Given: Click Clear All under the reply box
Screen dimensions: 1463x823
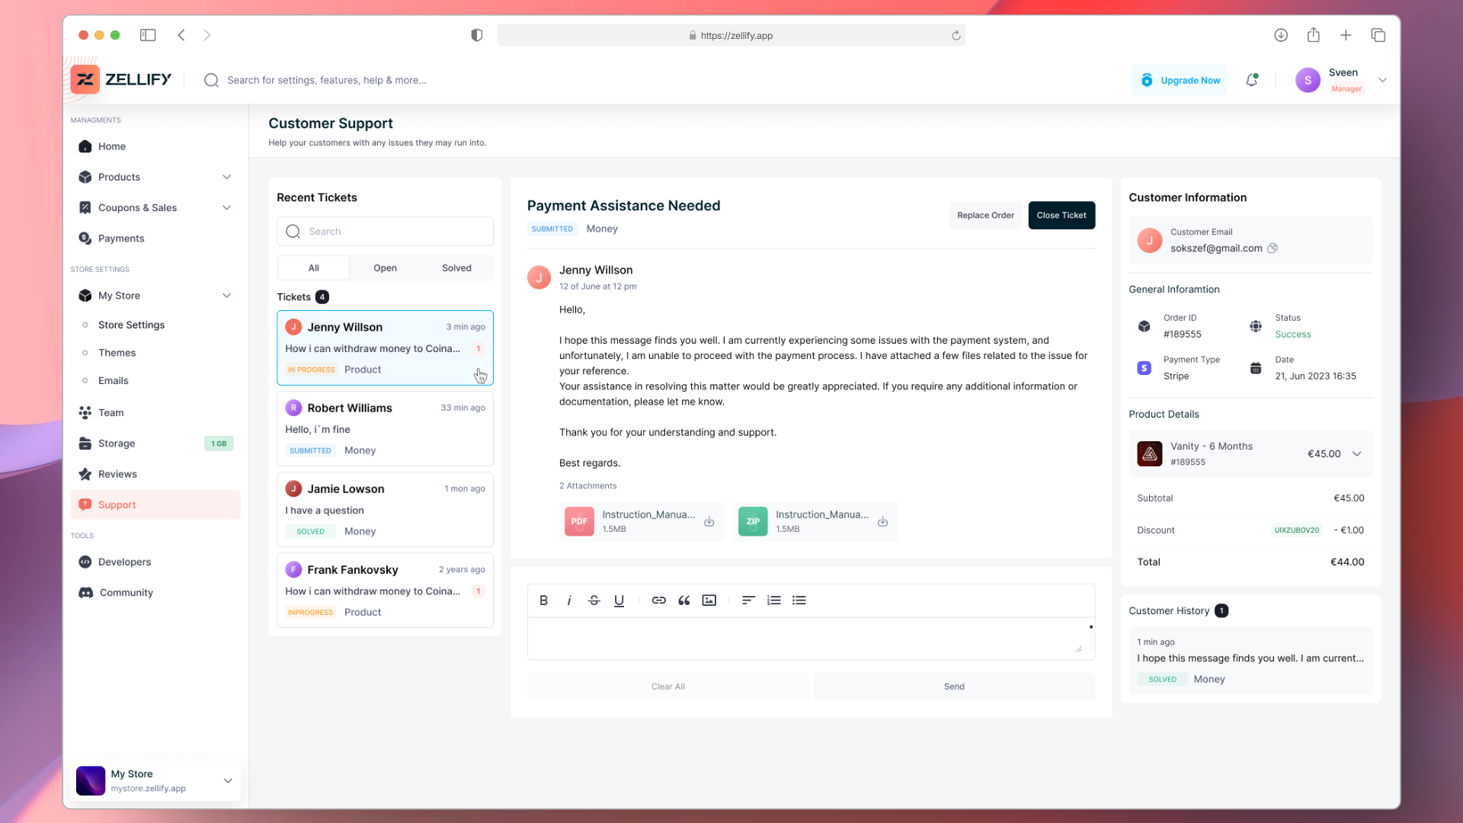Looking at the screenshot, I should [x=668, y=687].
